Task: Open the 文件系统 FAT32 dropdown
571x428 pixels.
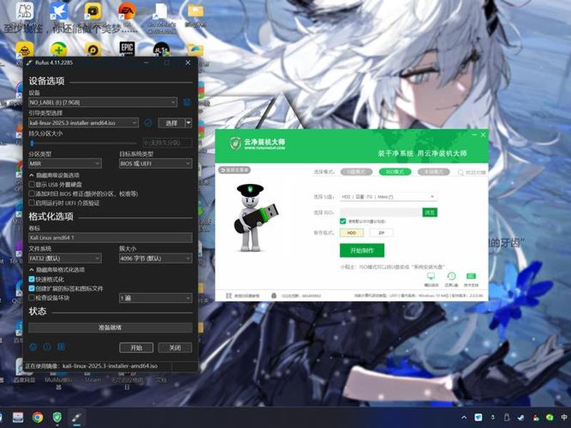Action: [65, 258]
